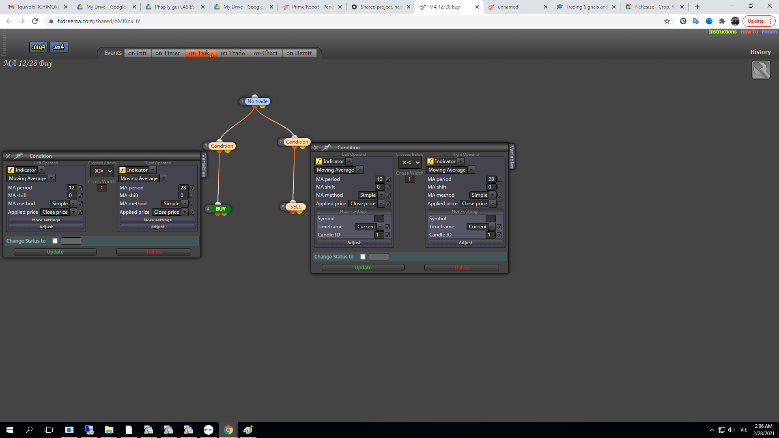Bookmark this page with star icon
This screenshot has height=438, width=779.
(667, 21)
